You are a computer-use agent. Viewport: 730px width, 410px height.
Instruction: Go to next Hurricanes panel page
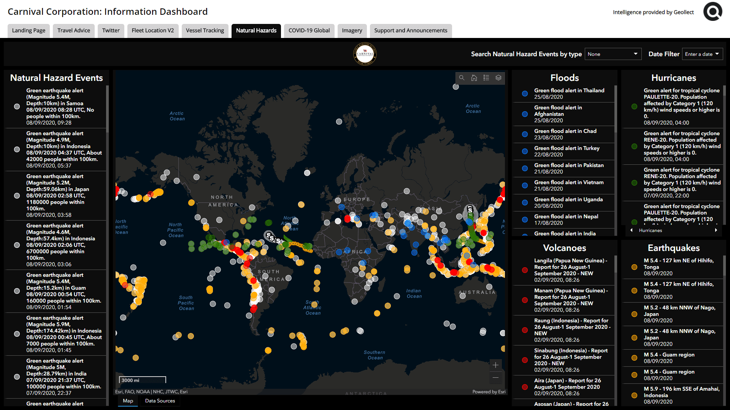pos(716,230)
